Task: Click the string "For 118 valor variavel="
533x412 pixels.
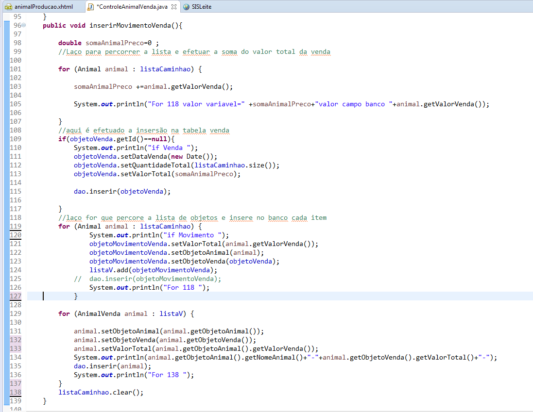Action: (x=196, y=104)
